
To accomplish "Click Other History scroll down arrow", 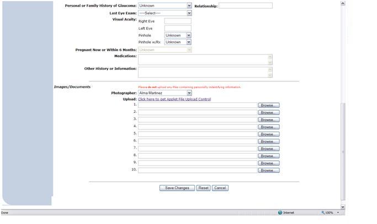I will pyautogui.click(x=270, y=75).
